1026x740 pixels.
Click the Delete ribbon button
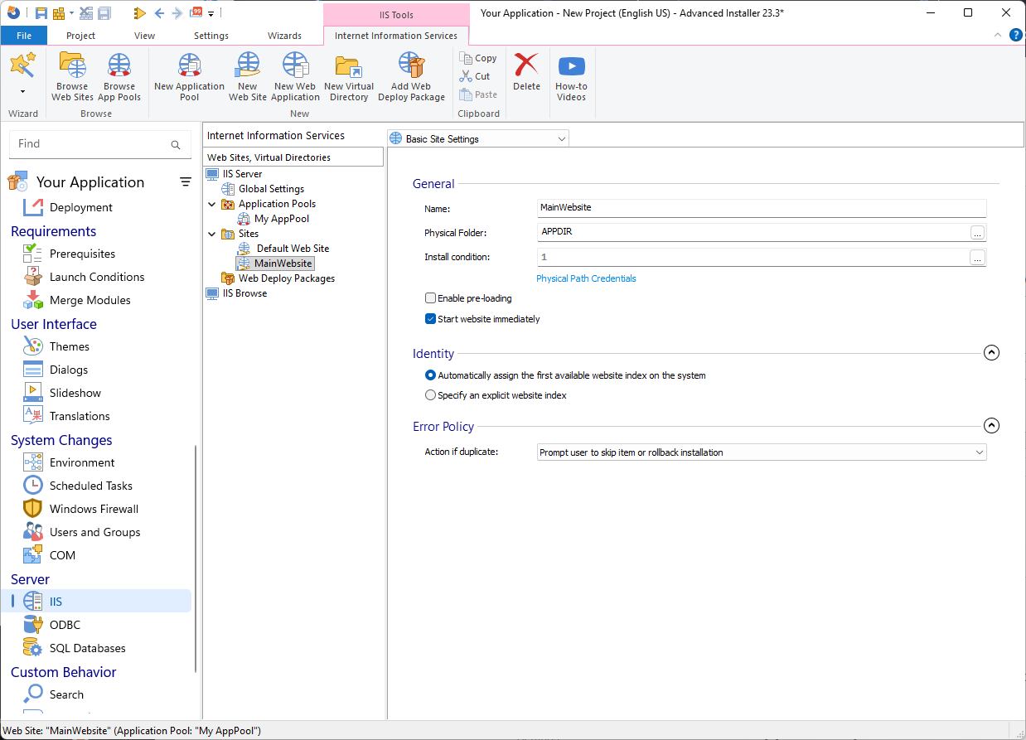point(526,71)
